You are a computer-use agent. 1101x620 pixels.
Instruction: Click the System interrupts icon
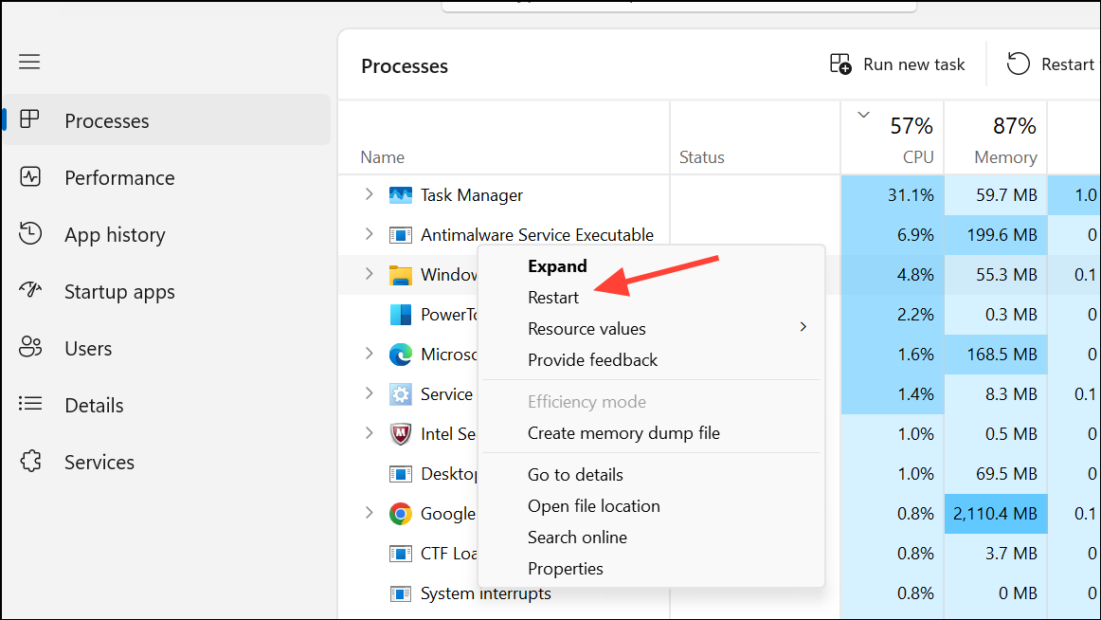(x=400, y=593)
